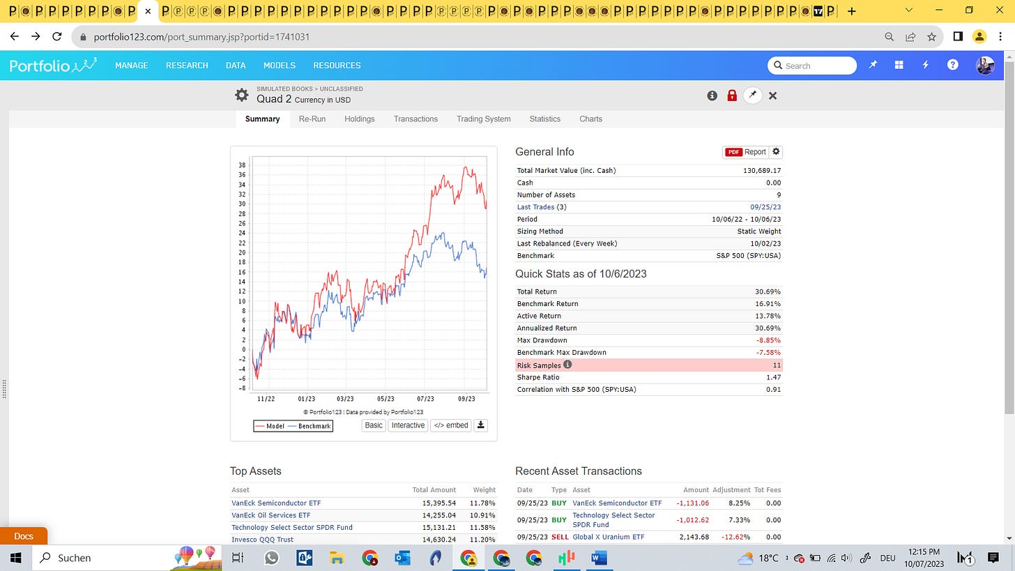Click the General Info gear settings button

pos(776,151)
